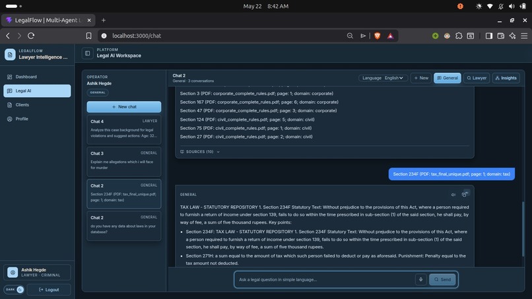This screenshot has height=299, width=532.
Task: Open Chat 2 about Section 234F
Action: 124,193
